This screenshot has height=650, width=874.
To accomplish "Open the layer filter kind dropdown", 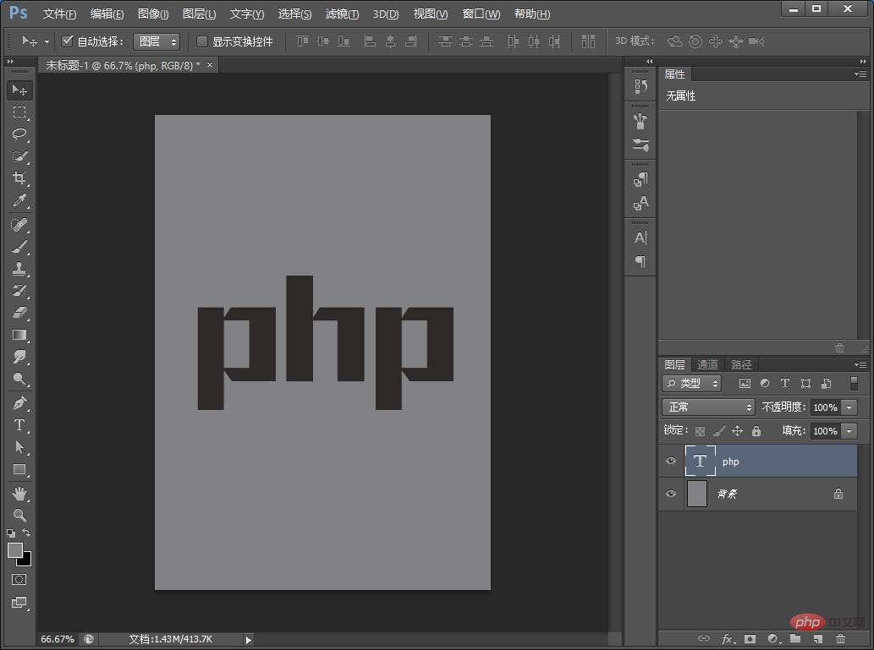I will coord(692,383).
